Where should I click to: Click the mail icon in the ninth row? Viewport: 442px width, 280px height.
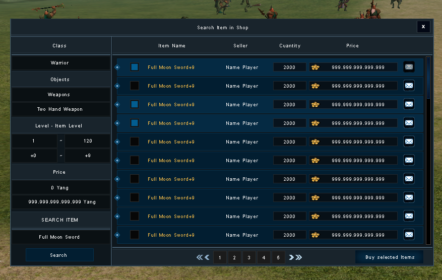point(409,216)
